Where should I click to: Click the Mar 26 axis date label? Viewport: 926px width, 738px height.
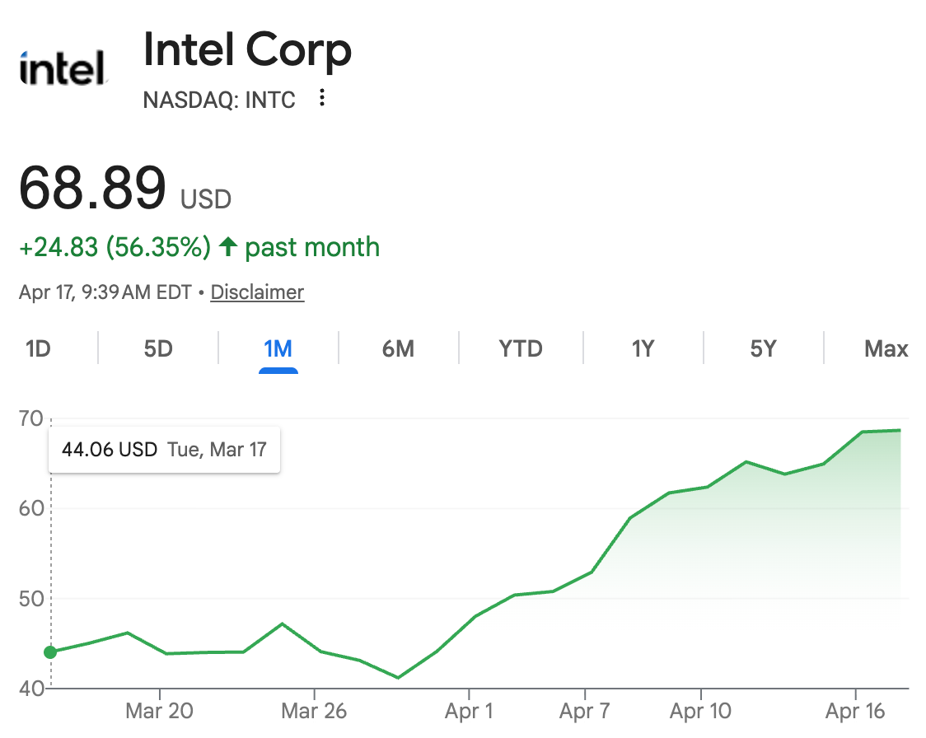(314, 711)
